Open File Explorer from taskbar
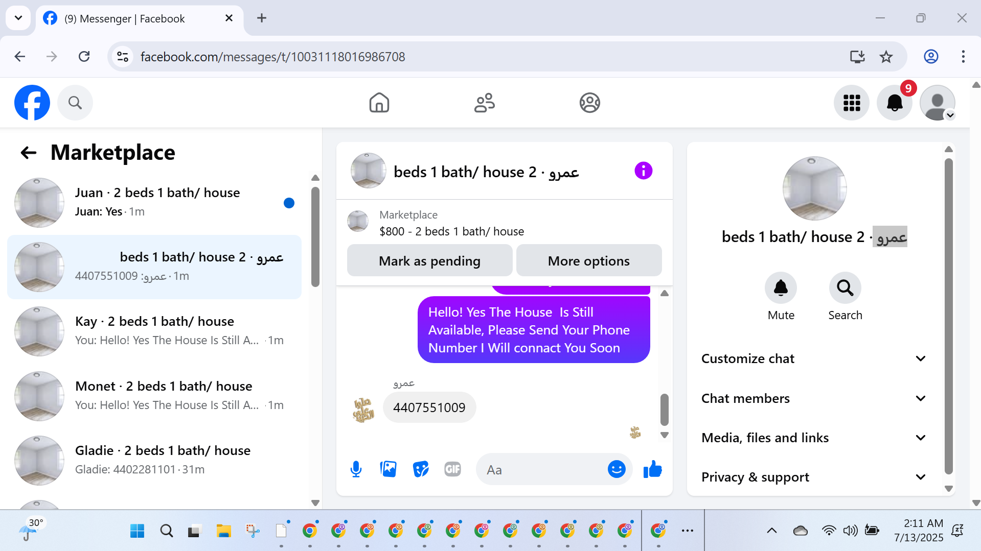This screenshot has height=551, width=981. 223,531
